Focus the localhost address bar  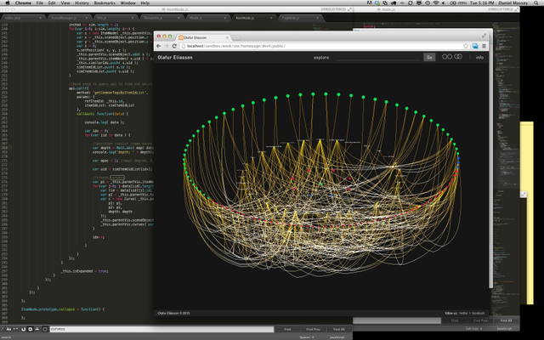[x=321, y=46]
